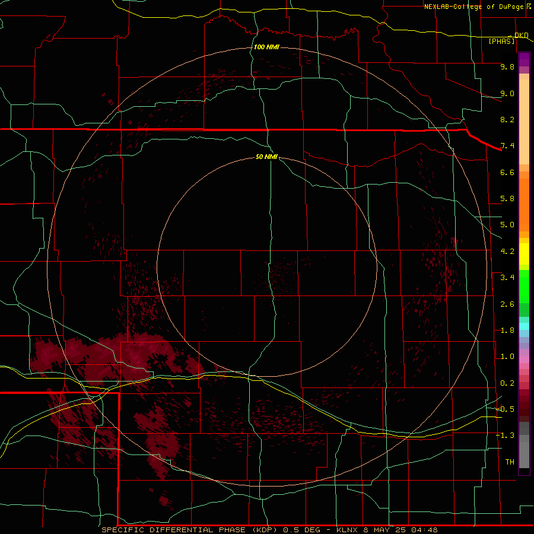The image size is (534, 534).
Task: Click the pink color bar segment
Action: (x=524, y=360)
